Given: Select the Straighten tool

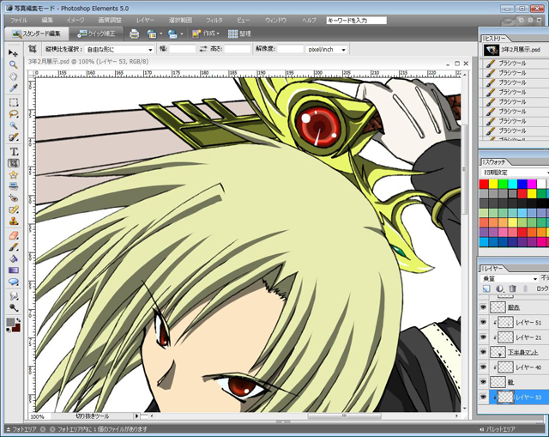Looking at the screenshot, I should (14, 186).
